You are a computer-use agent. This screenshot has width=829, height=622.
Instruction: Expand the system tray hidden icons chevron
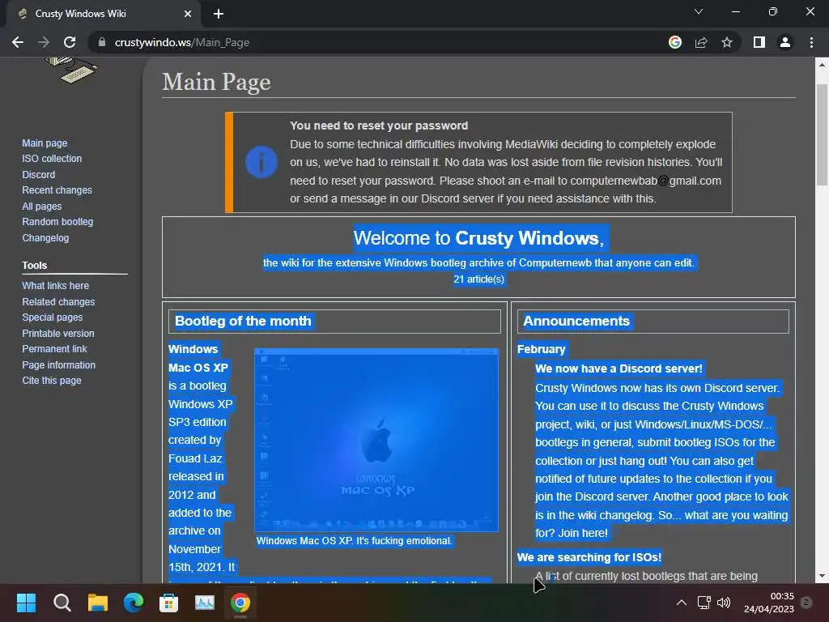682,603
